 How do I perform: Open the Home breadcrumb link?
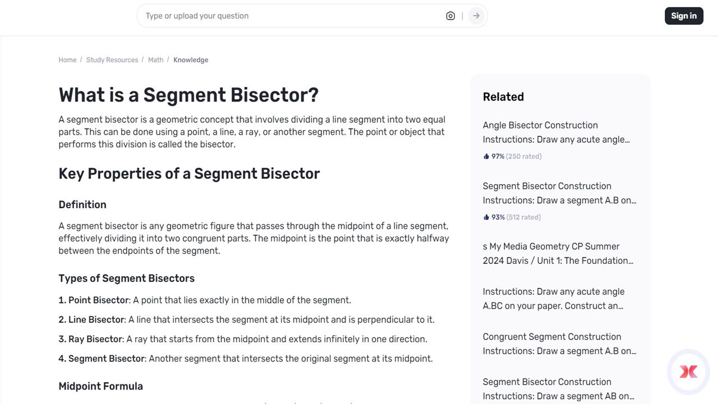(67, 59)
